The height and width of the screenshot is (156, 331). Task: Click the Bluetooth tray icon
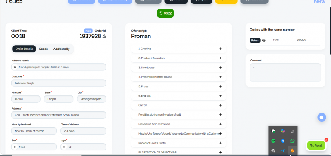[283, 141]
